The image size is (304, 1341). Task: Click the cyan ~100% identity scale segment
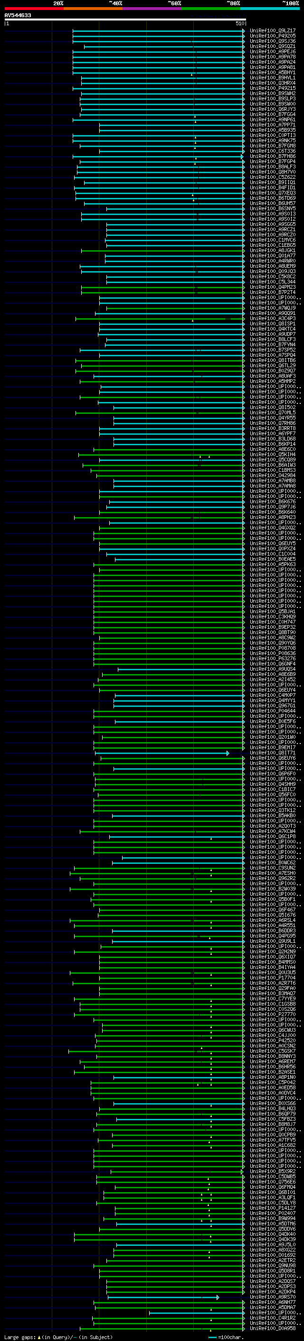pos(270,9)
